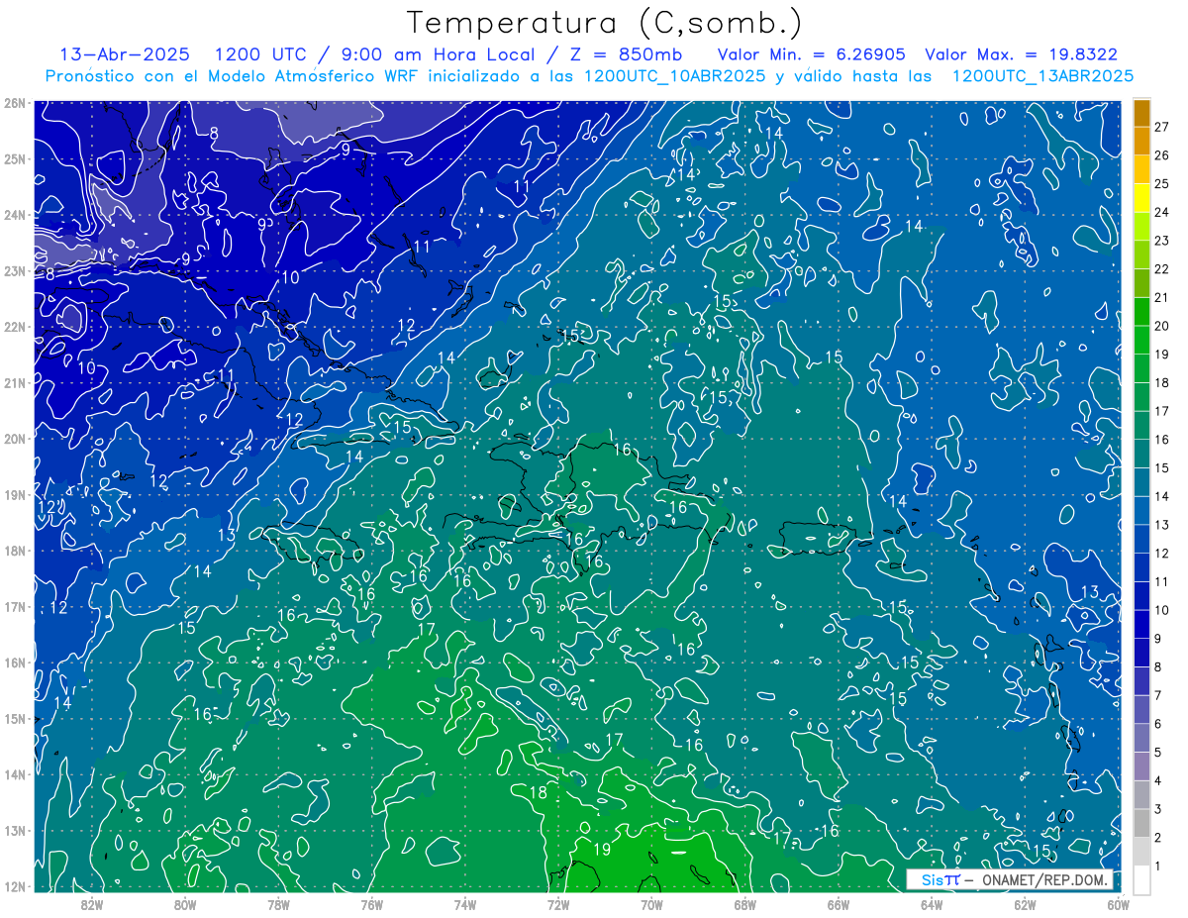
Task: Click the 74W longitude label
Action: click(x=464, y=904)
